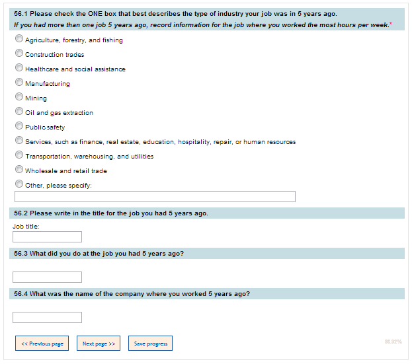412x364 pixels.
Task: Click the survey completion percentage indicator
Action: (x=393, y=342)
